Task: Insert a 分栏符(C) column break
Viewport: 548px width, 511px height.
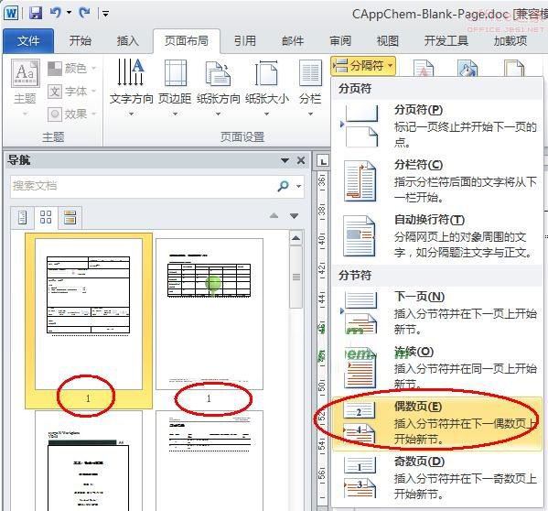Action: coord(437,180)
